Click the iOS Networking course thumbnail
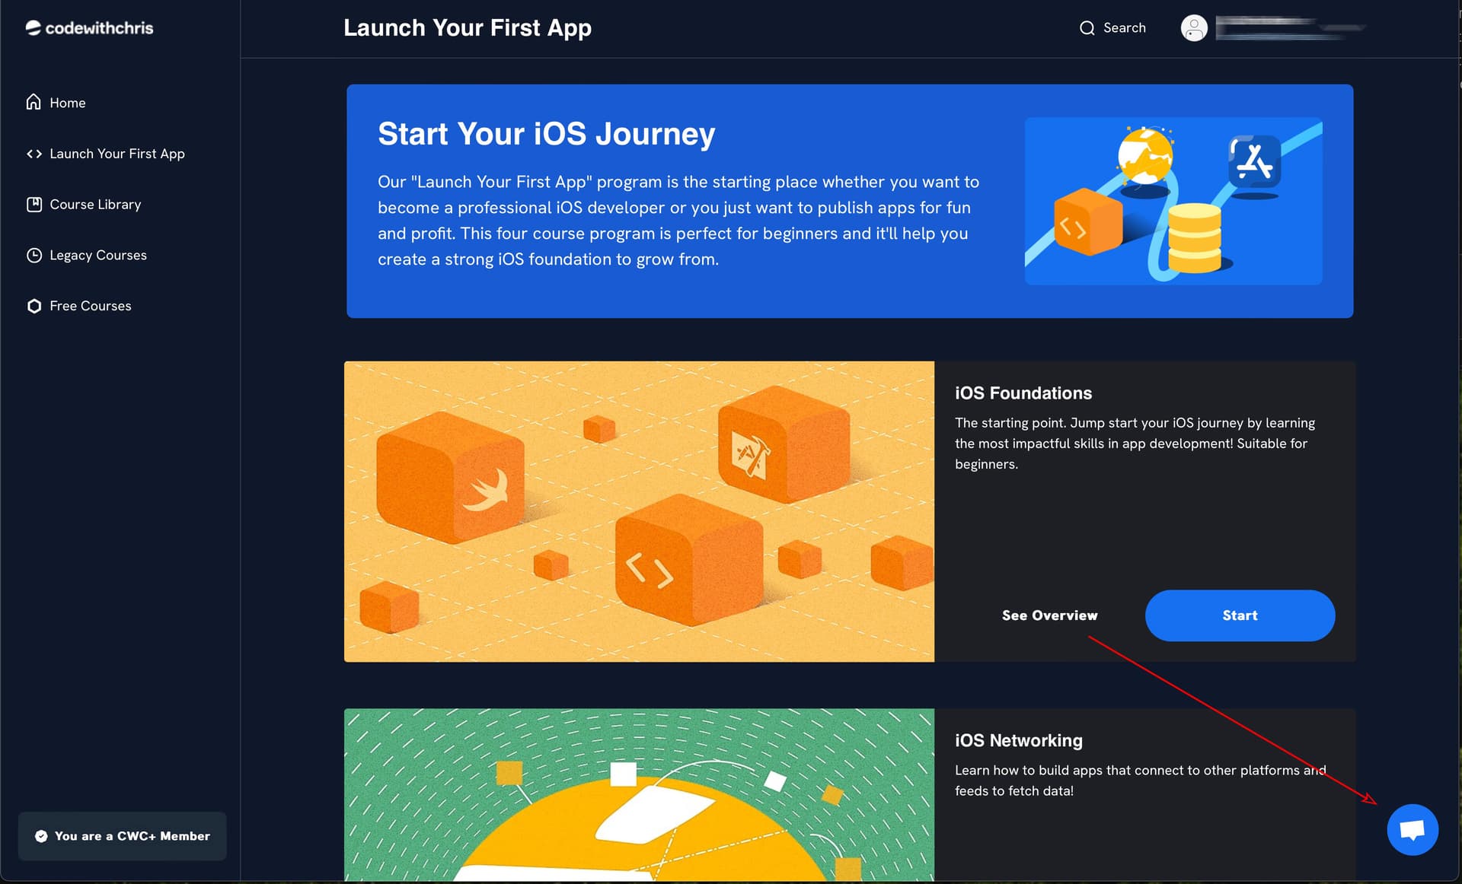 (639, 795)
